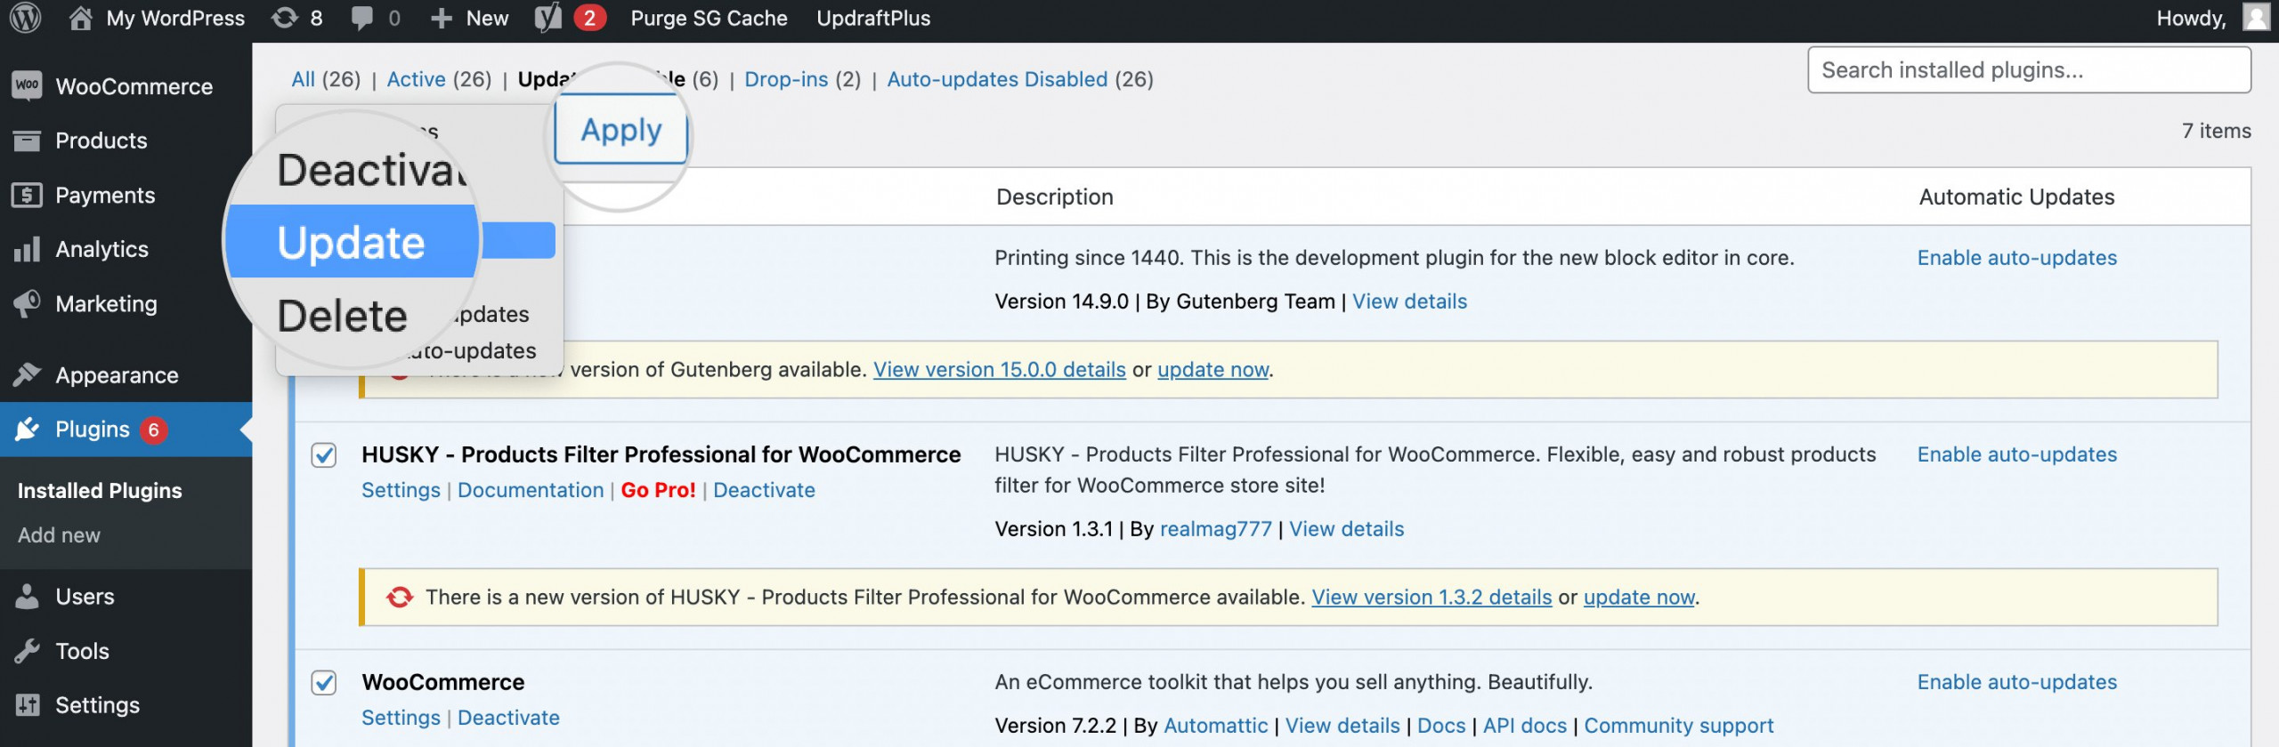Click the Plugins plug icon
The height and width of the screenshot is (747, 2279).
(x=28, y=430)
